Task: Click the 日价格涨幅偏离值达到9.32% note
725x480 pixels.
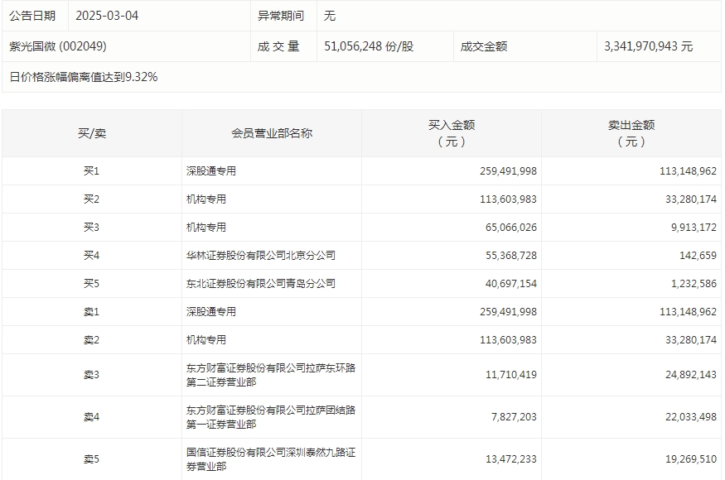Action: 83,77
